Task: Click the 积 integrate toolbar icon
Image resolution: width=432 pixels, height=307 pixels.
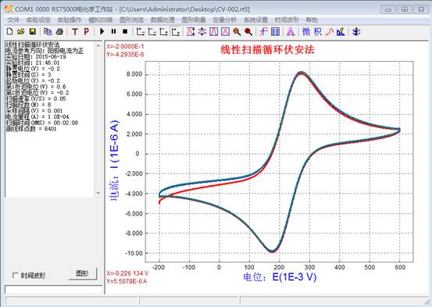Action: click(318, 31)
